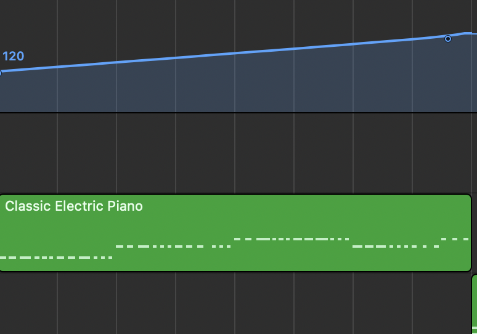
Task: Click lower-right corner of Classic Electric Piano region
Action: [x=468, y=268]
